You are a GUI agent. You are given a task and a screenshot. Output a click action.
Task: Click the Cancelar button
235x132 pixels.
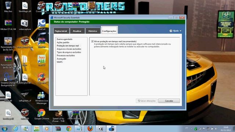pos(169,101)
